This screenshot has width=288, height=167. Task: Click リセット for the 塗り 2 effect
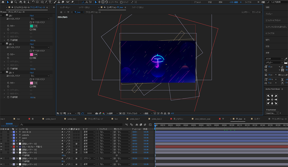(x=32, y=44)
